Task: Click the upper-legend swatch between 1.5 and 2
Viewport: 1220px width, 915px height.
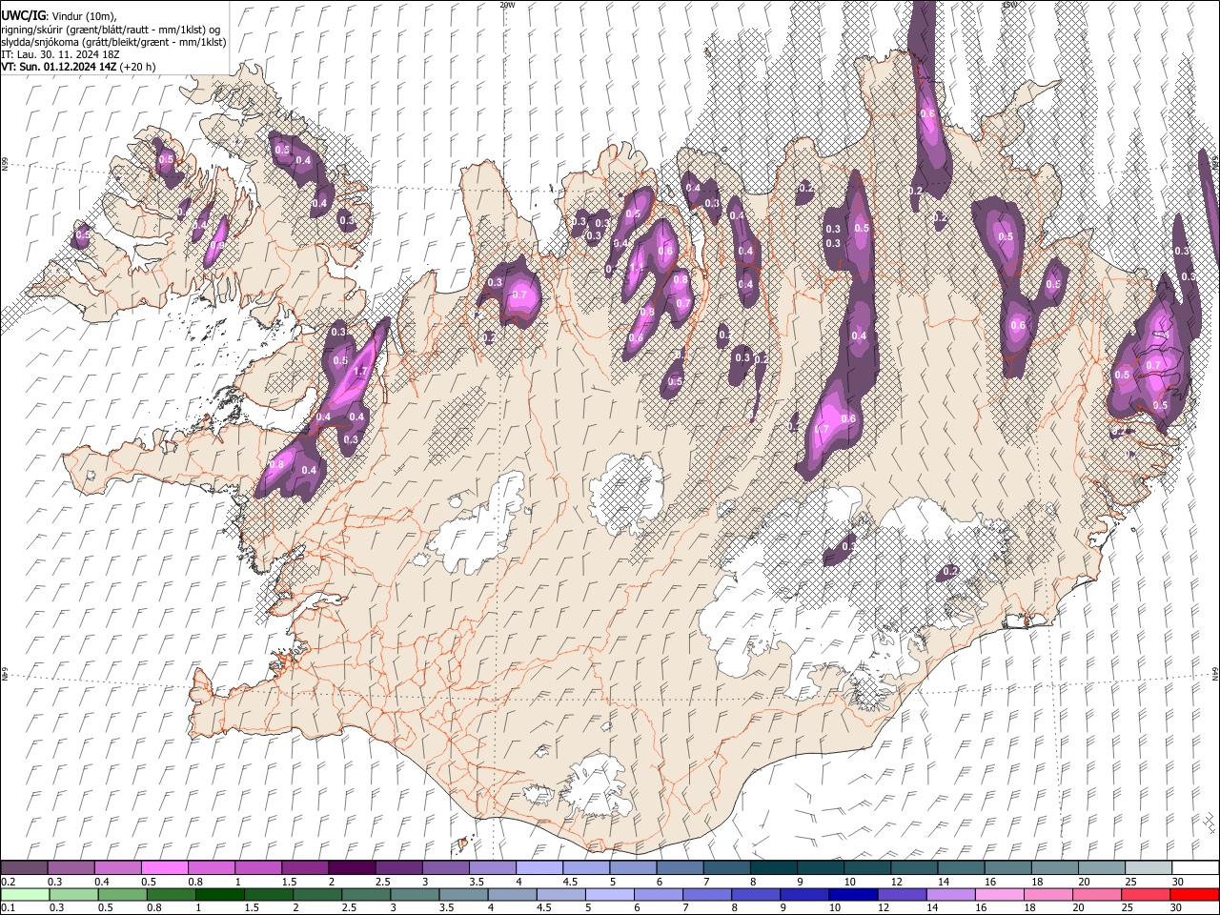Action: point(304,868)
